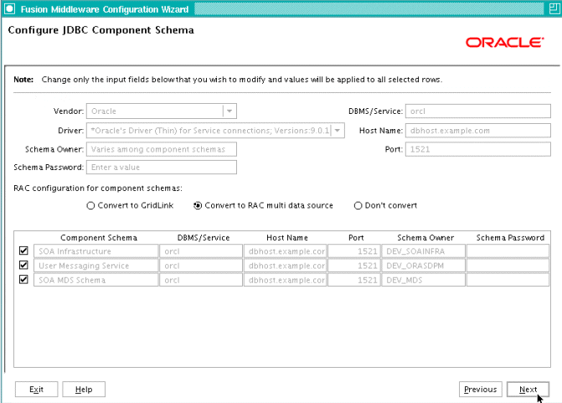Click the Exit button
562x403 pixels.
(x=36, y=390)
